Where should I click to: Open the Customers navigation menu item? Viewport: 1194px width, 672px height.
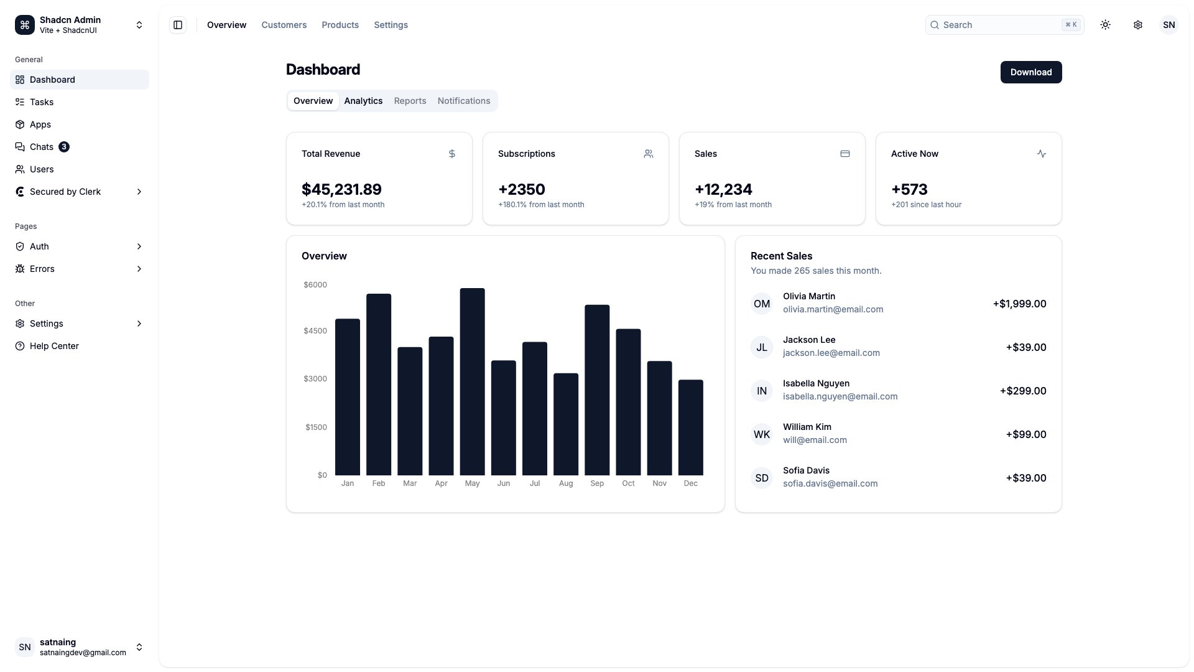pyautogui.click(x=284, y=25)
